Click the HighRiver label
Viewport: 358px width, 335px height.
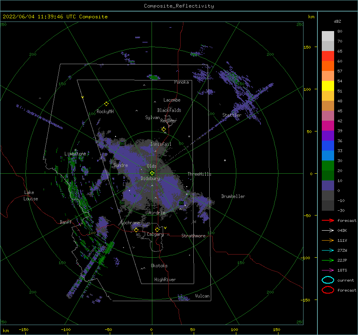click(165, 280)
